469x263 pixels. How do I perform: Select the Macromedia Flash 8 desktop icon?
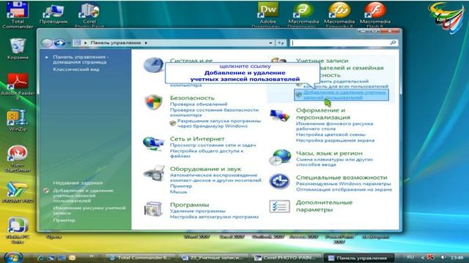pyautogui.click(x=375, y=15)
